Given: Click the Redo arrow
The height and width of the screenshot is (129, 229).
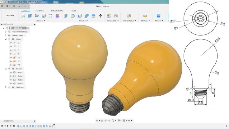Looking at the screenshot, I should pyautogui.click(x=25, y=6).
